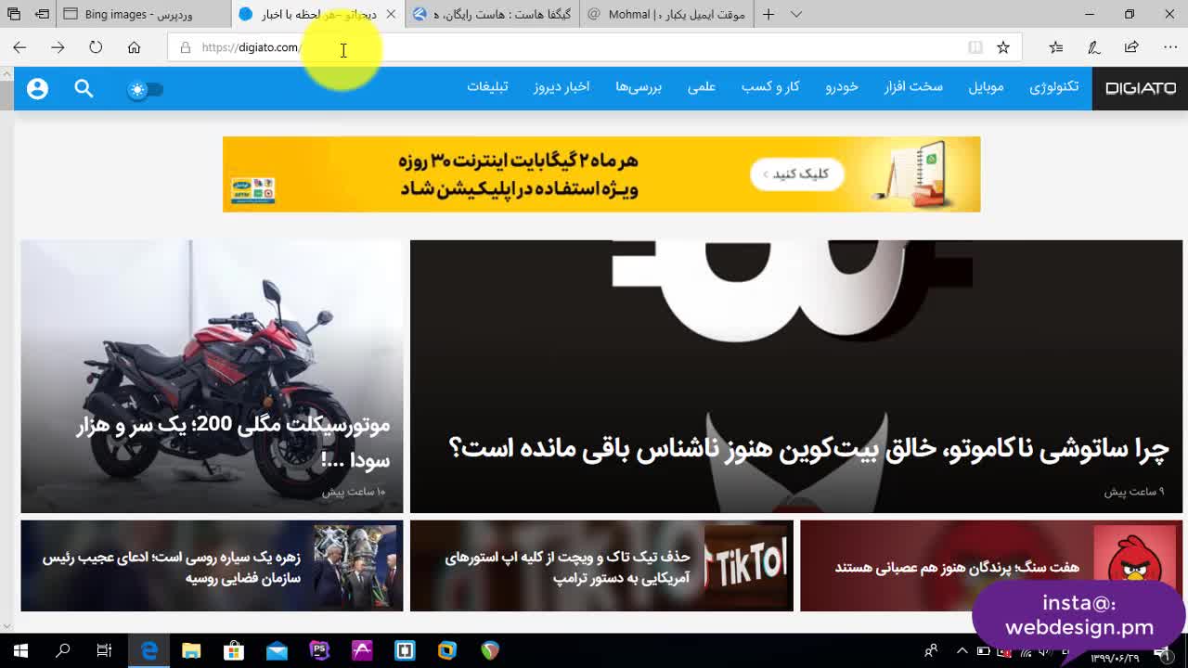Refresh the current page

pyautogui.click(x=96, y=47)
